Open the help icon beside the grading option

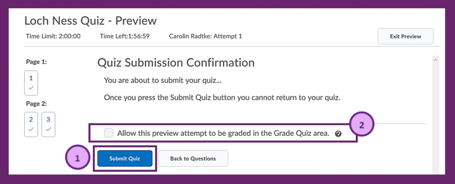[338, 134]
